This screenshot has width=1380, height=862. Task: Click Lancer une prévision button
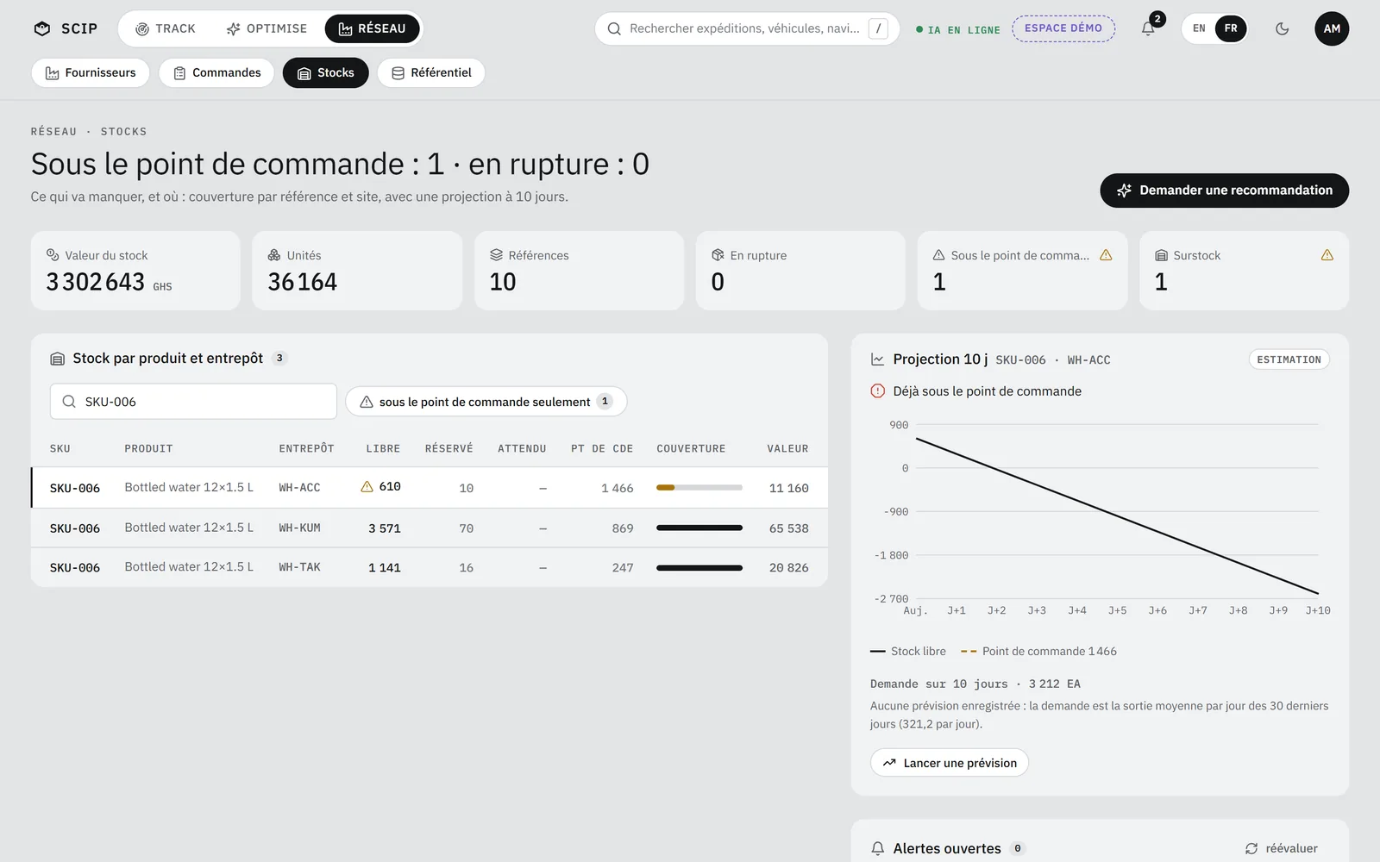[950, 763]
